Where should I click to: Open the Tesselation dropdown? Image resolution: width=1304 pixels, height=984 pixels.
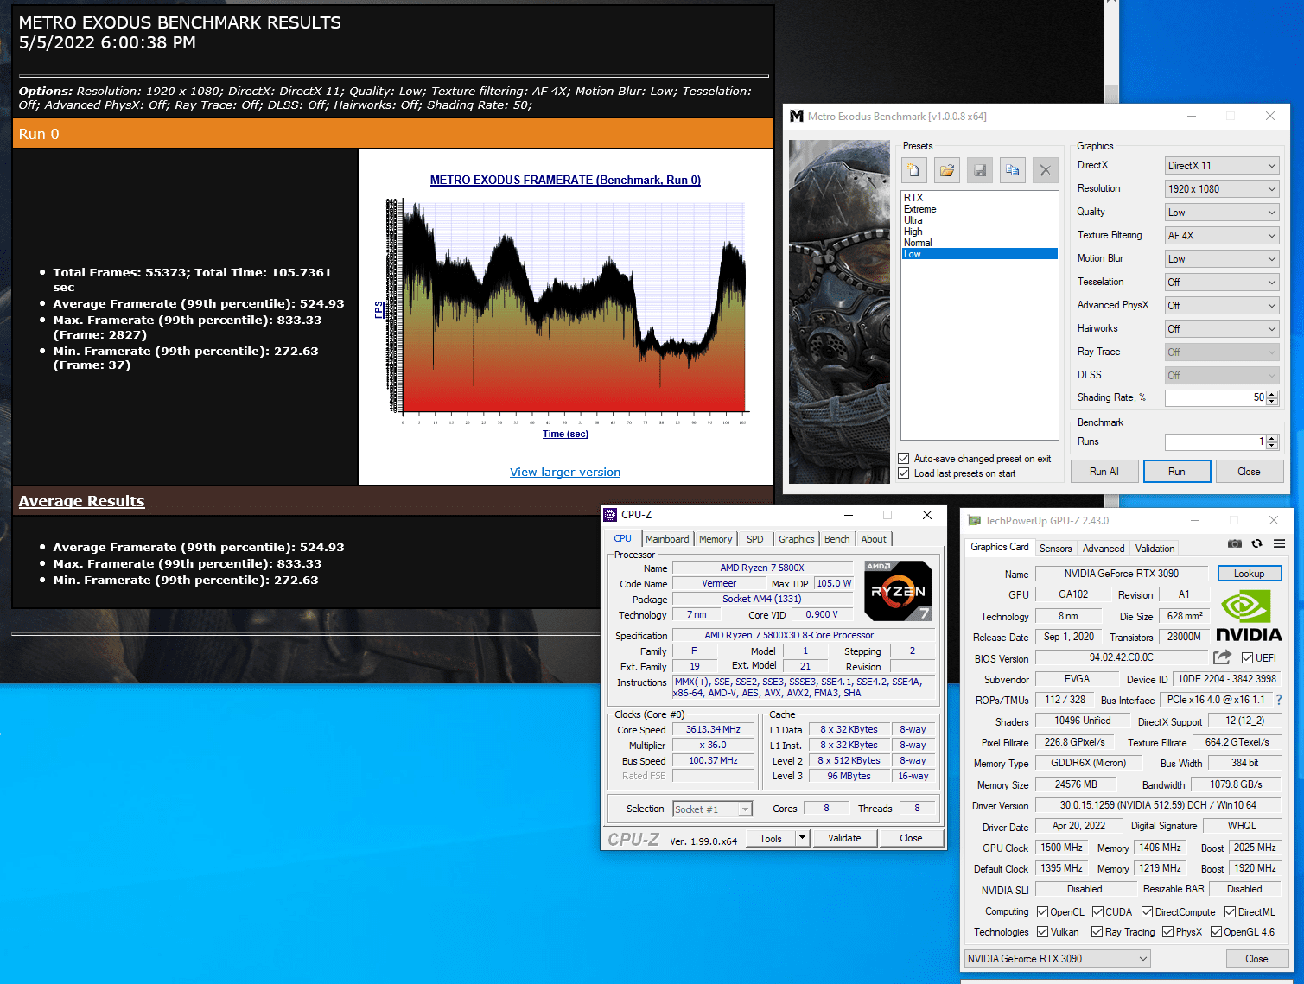tap(1222, 283)
